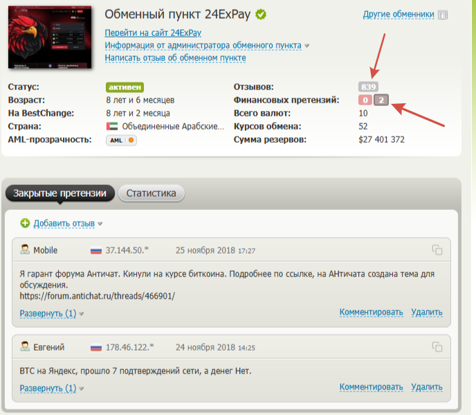Viewport: 476px width, 415px height.
Task: Copy Евгений's review using copy icon
Action: pyautogui.click(x=437, y=347)
